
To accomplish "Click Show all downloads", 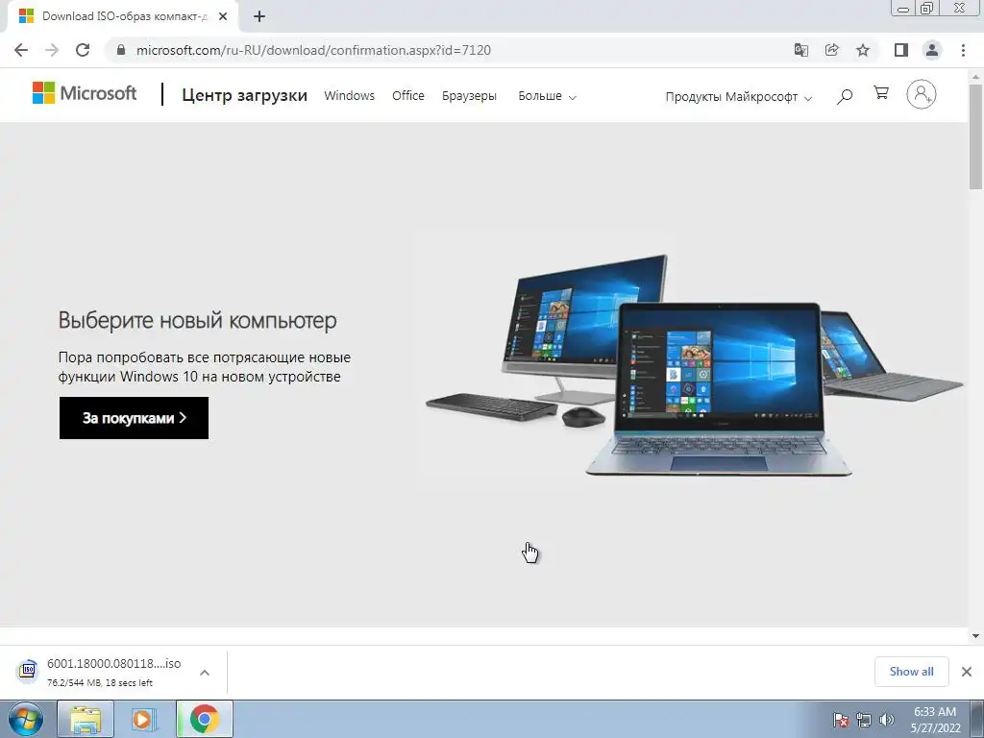I will click(x=911, y=672).
